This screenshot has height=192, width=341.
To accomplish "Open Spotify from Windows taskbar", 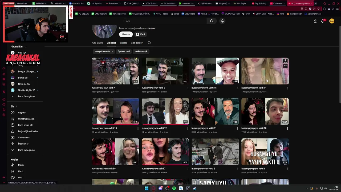I will click(174, 188).
